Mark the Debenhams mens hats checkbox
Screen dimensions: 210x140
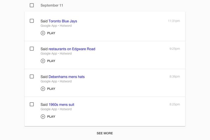pos(32,76)
